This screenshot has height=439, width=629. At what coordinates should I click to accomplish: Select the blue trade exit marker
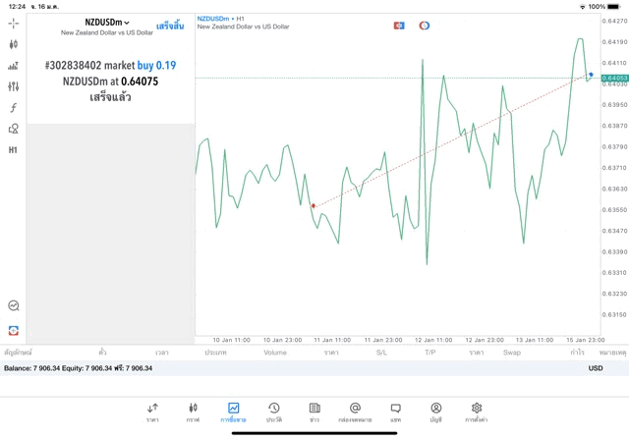pyautogui.click(x=591, y=75)
